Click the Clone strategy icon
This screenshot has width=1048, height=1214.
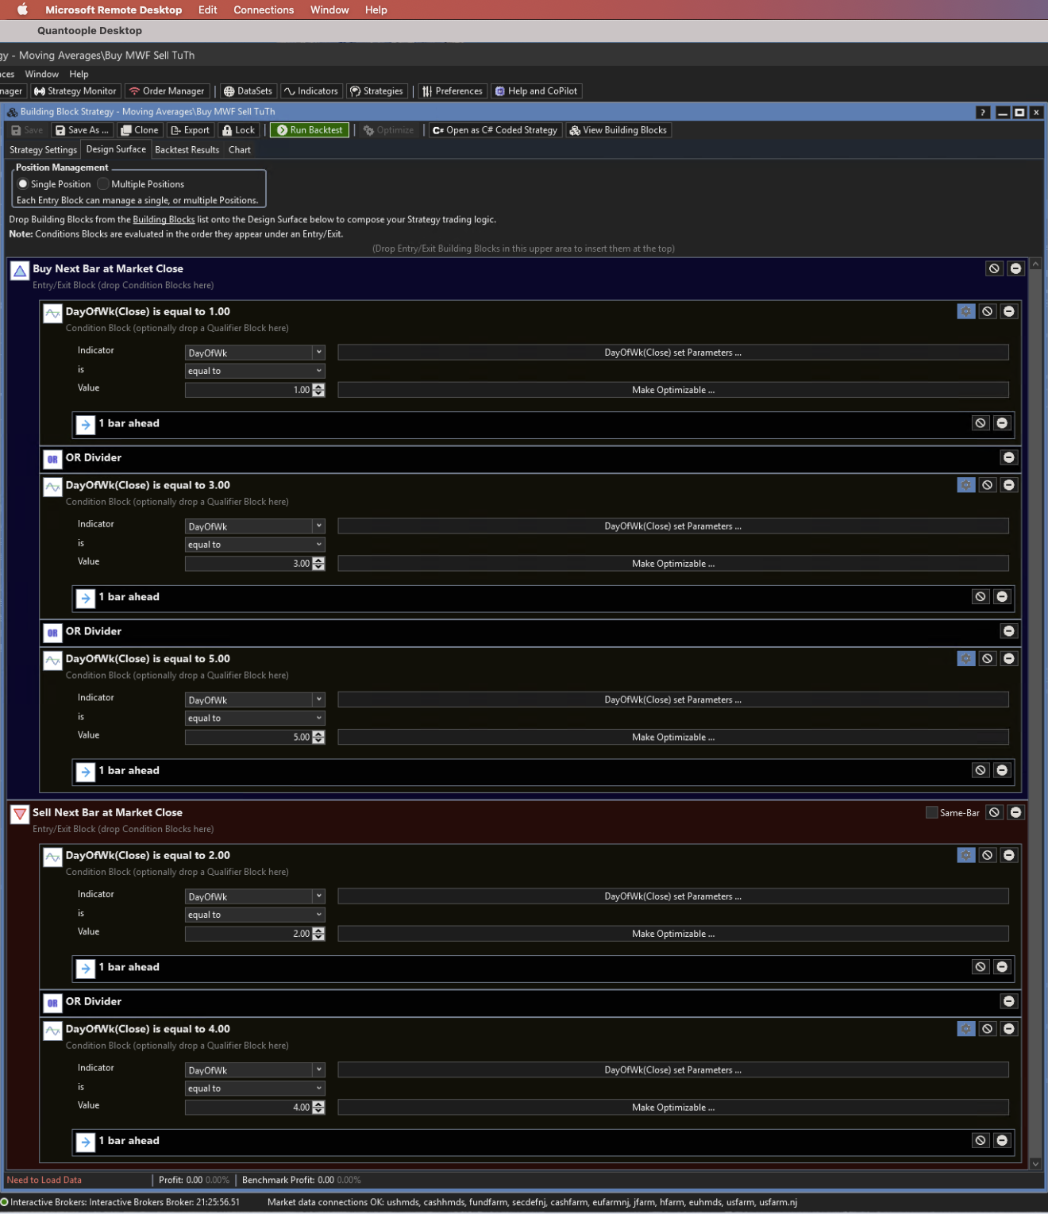tap(126, 130)
